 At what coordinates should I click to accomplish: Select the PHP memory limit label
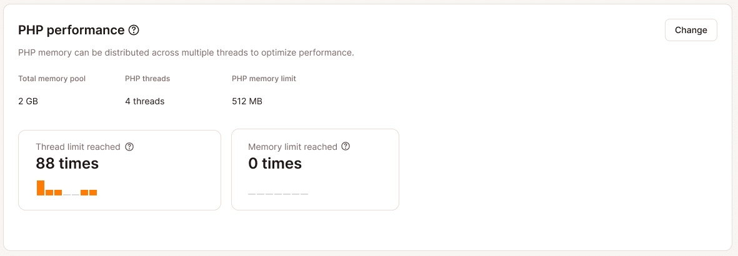(264, 79)
